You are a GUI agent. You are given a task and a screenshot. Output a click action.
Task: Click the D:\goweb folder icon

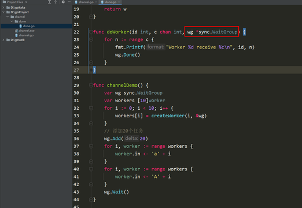(8, 40)
